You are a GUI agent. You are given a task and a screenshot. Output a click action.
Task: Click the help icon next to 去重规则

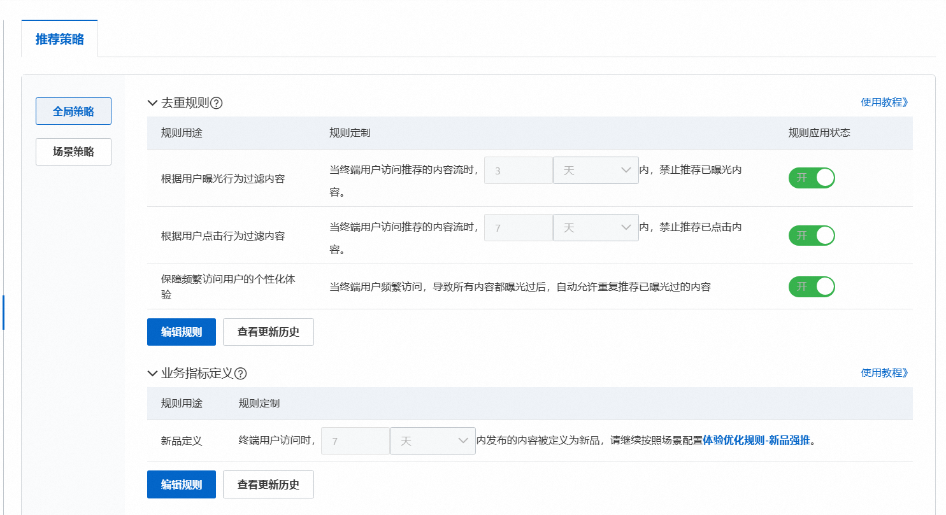click(216, 103)
